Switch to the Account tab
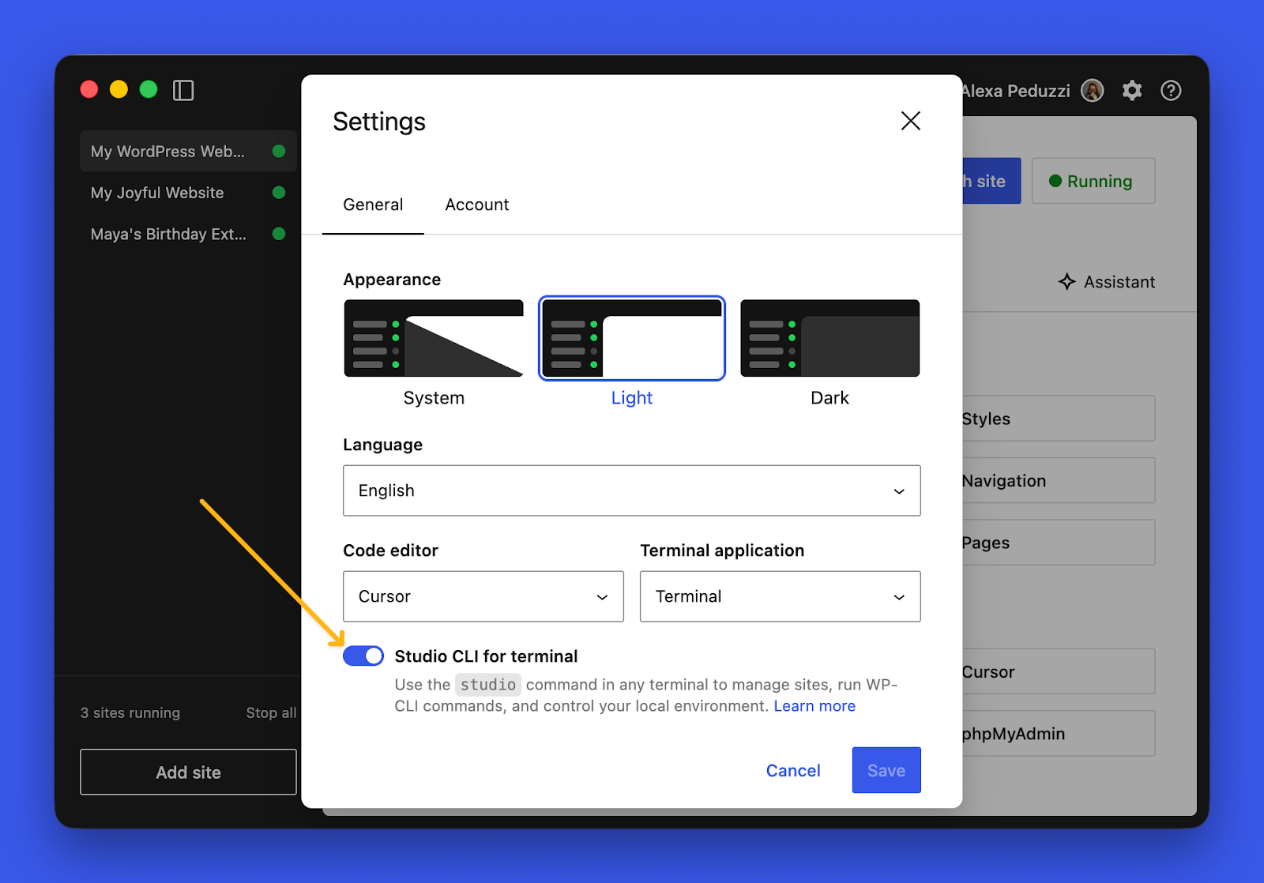 [x=476, y=205]
